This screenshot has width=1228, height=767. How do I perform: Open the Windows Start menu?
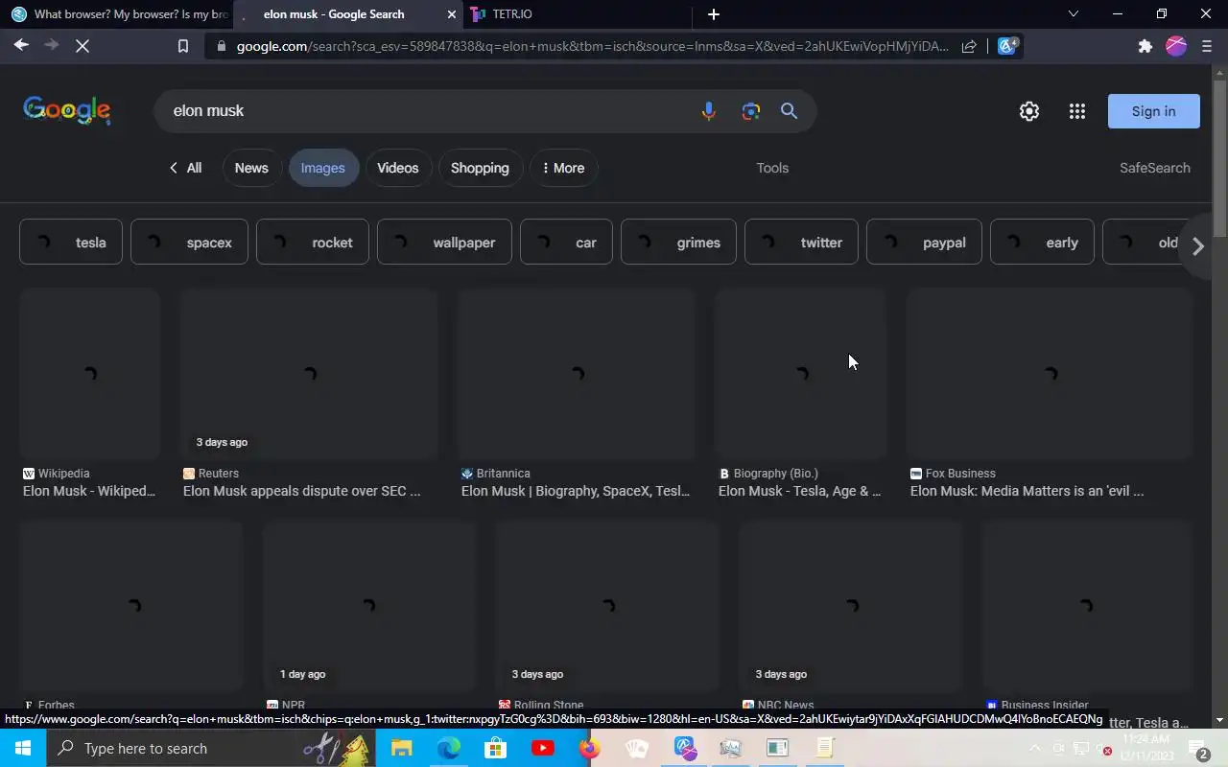[x=23, y=748]
